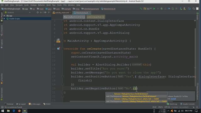Open the 2: Favorites side tool window
Screen dimensions: 201x113
click(x=2, y=78)
